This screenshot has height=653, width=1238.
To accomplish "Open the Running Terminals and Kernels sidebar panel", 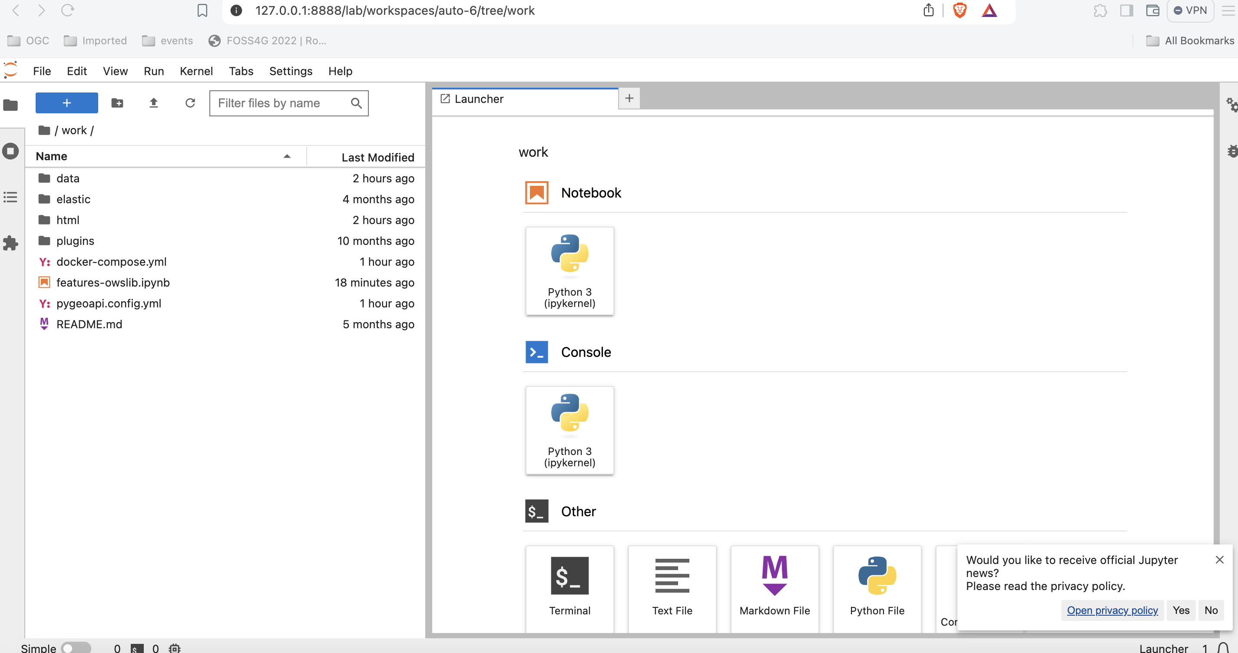I will click(10, 151).
